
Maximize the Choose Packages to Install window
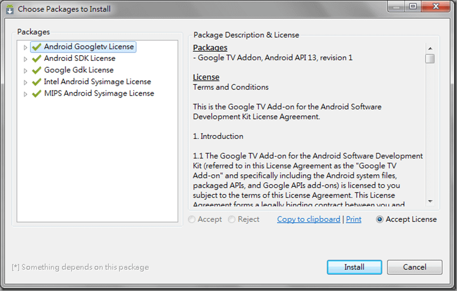(x=413, y=6)
